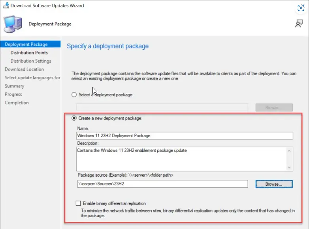
Task: Click inside the package Name field
Action: tap(185, 136)
